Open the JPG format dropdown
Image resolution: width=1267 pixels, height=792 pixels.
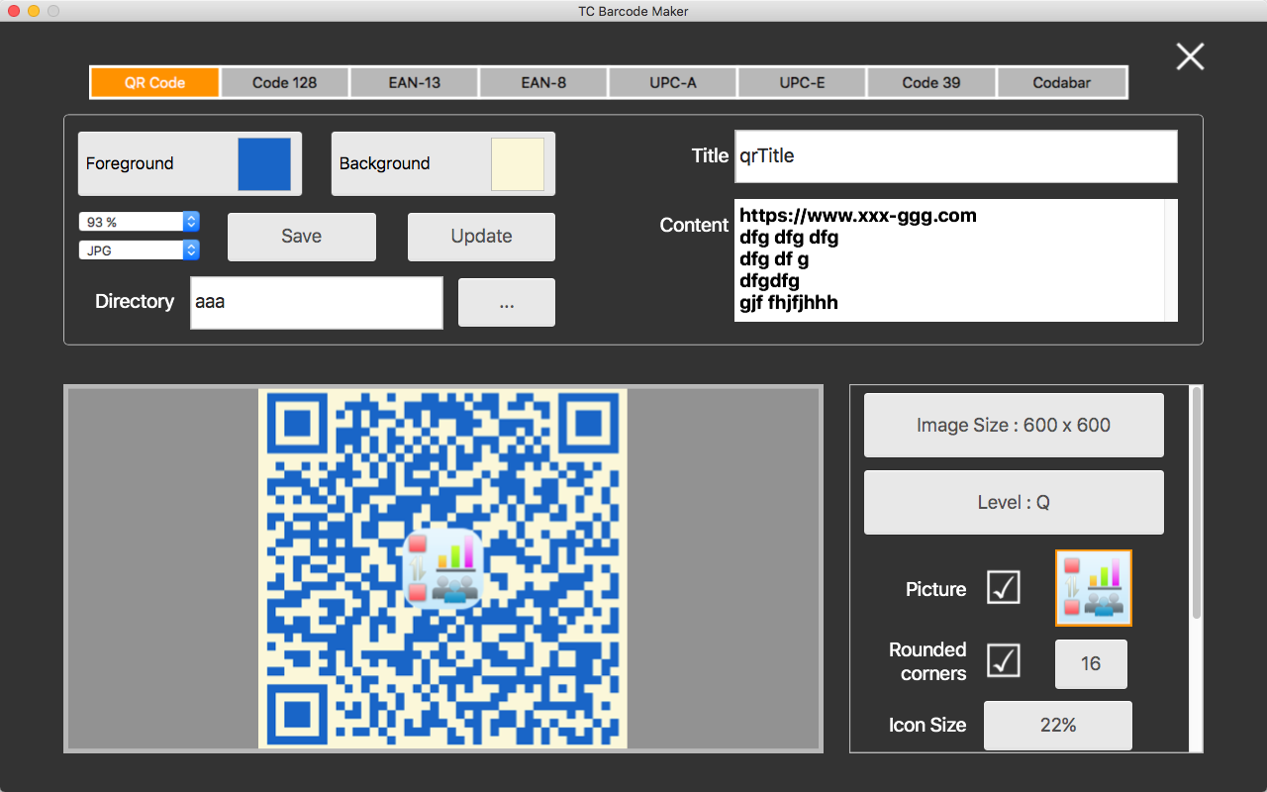pos(140,250)
